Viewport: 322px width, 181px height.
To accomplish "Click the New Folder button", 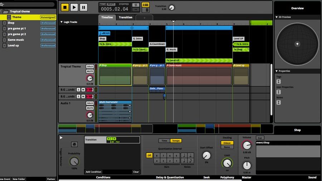I will pyautogui.click(x=19, y=179).
